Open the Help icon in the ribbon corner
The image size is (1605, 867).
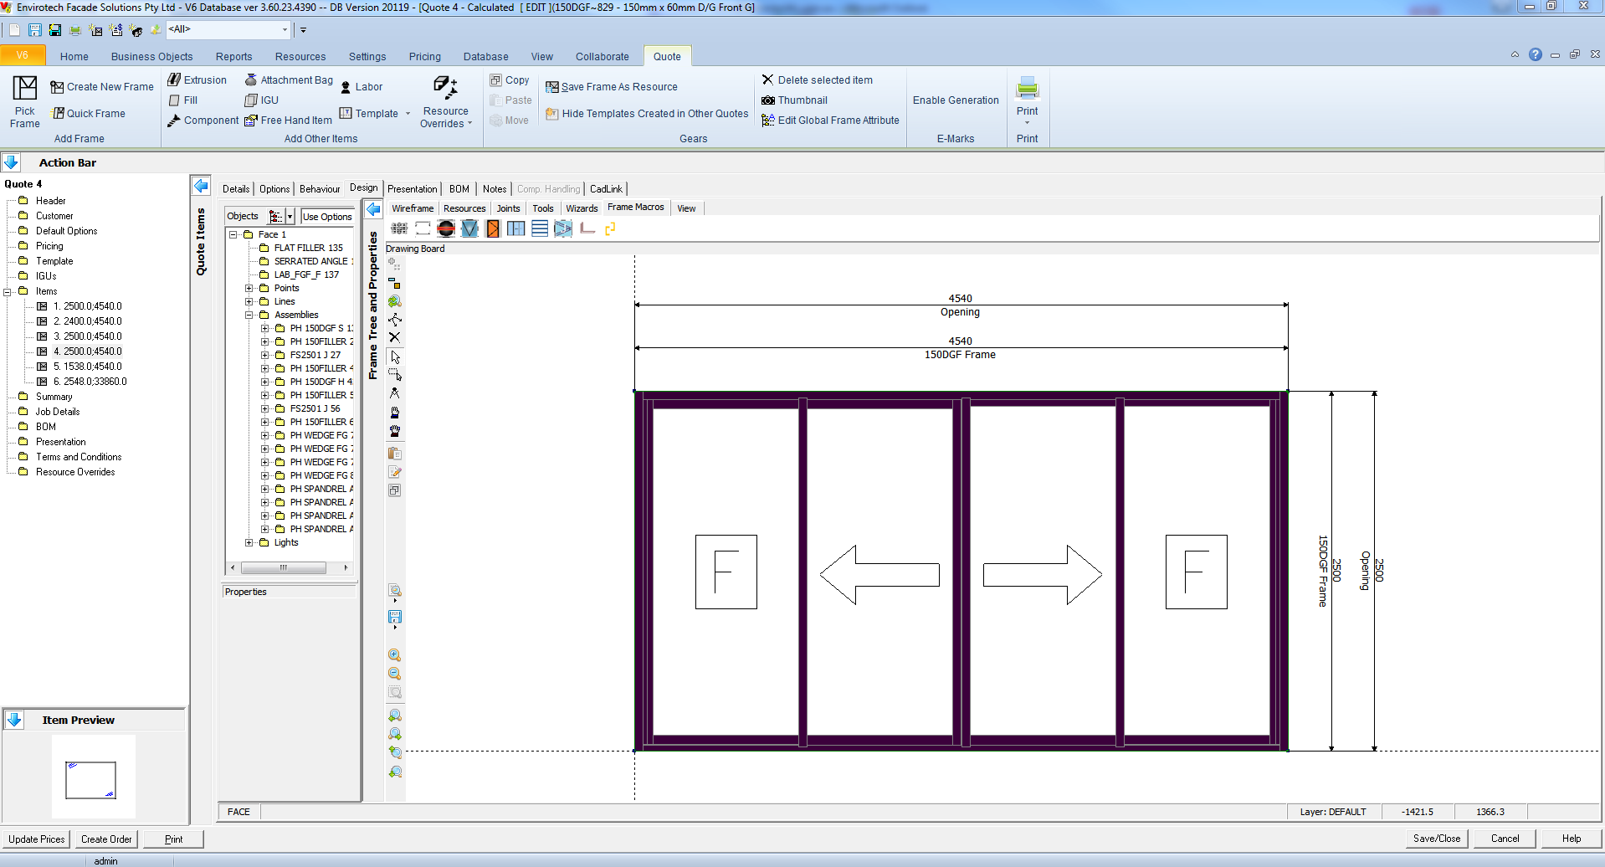pos(1535,55)
